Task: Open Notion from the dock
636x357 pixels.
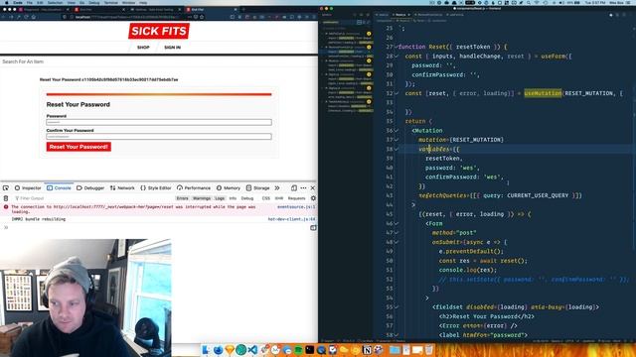Action: click(x=367, y=350)
